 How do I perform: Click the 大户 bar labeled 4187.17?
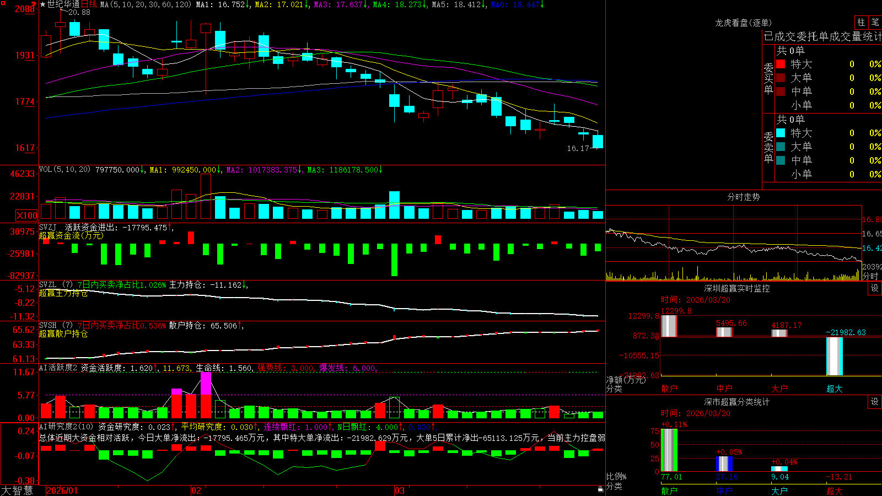tap(779, 333)
